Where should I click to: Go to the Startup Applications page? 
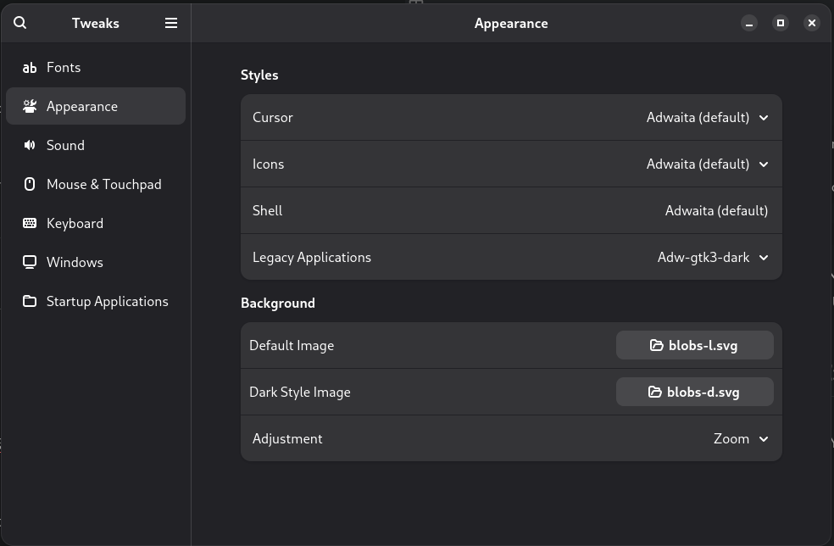(107, 302)
